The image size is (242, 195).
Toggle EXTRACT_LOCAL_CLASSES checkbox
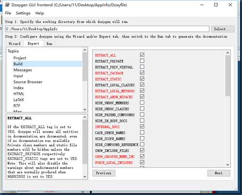coord(142,84)
